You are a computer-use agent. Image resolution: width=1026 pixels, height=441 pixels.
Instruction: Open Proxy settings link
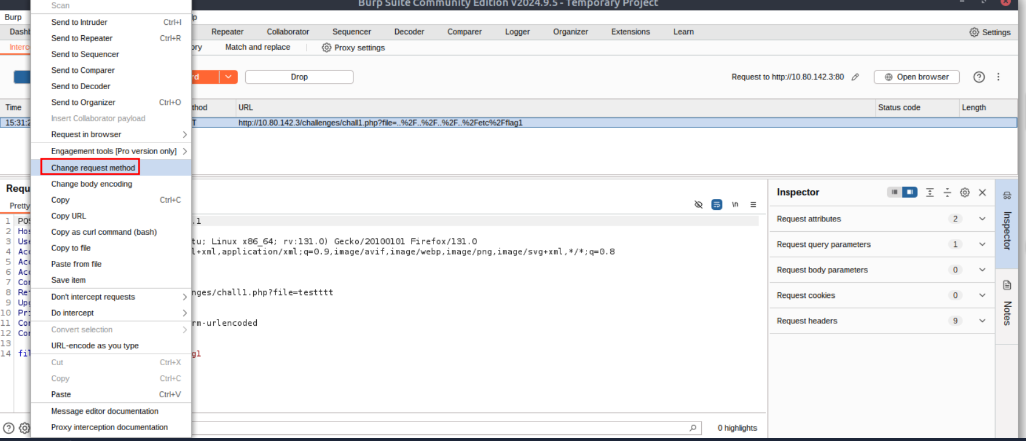click(353, 48)
